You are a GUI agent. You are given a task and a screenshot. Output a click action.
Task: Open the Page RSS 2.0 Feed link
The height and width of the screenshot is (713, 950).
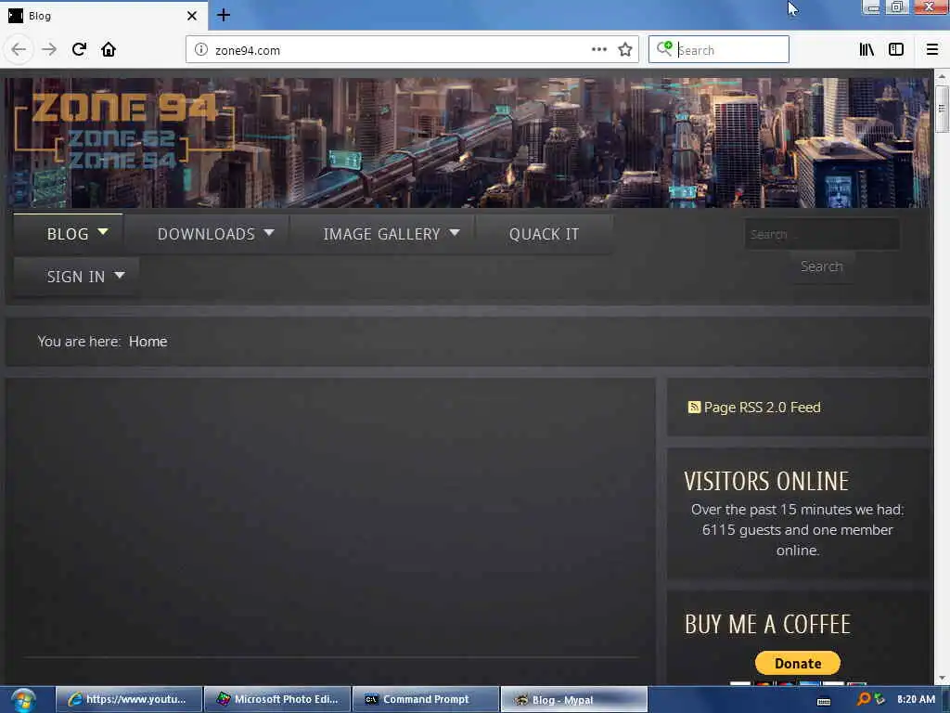pos(763,408)
